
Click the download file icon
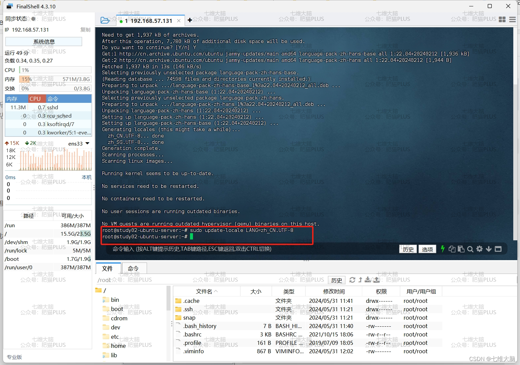(368, 280)
